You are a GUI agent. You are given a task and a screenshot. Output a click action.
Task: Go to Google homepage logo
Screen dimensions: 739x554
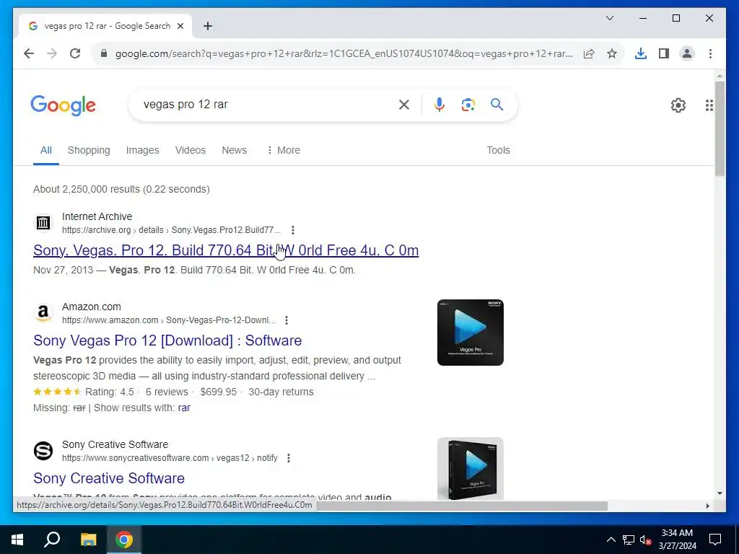pos(64,105)
